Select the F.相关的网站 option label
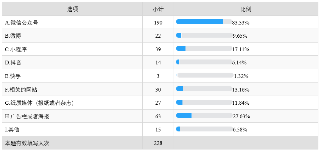Viewport: 321px width, 151px height. pos(21,90)
